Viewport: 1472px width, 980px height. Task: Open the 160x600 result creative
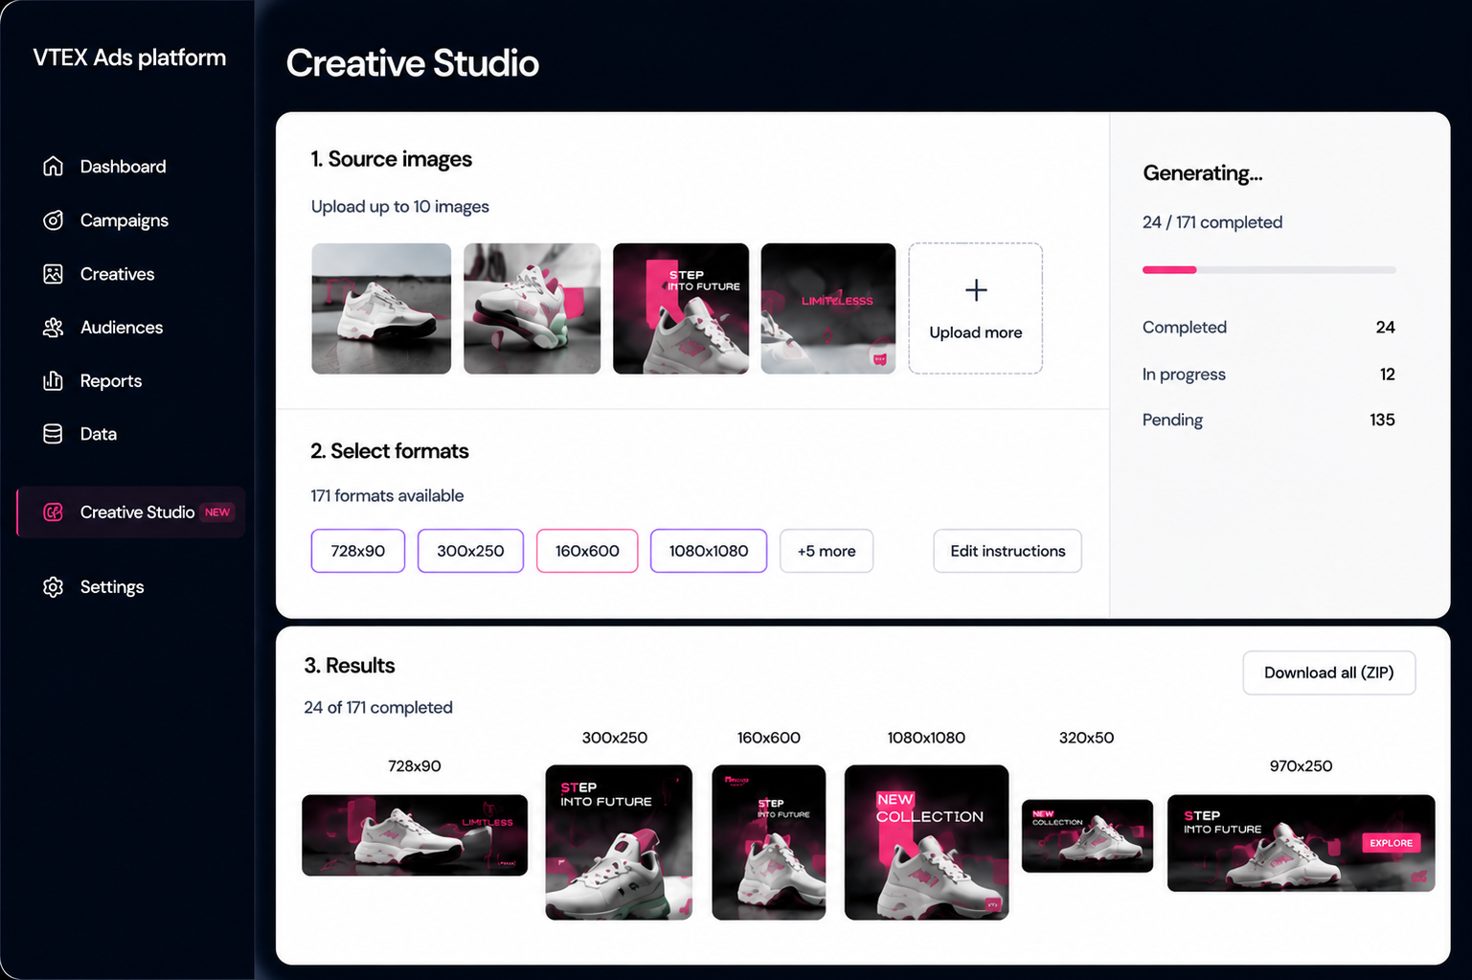pos(769,842)
